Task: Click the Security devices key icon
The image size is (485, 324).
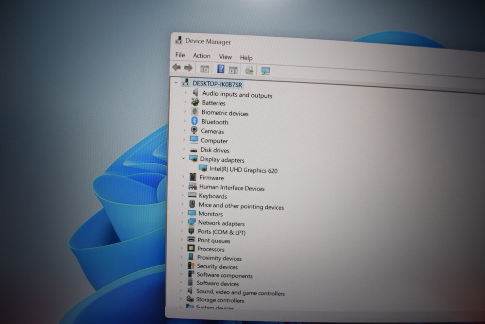Action: point(191,265)
